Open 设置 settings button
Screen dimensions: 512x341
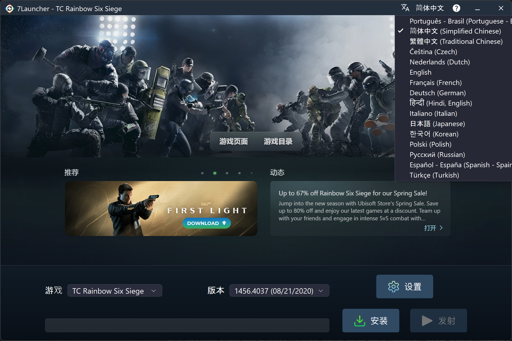(405, 287)
